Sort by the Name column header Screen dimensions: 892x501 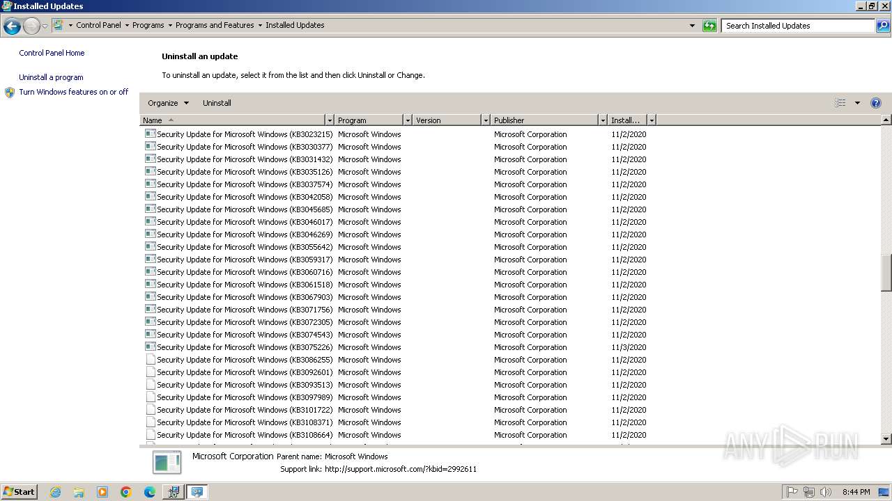(x=233, y=120)
